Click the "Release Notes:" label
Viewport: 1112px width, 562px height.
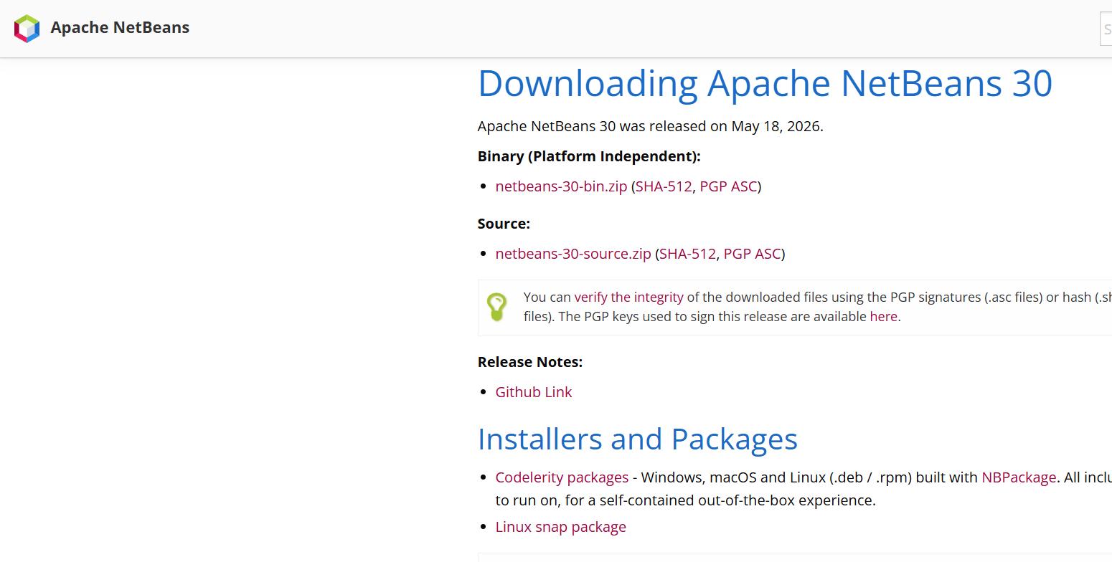[x=530, y=362]
